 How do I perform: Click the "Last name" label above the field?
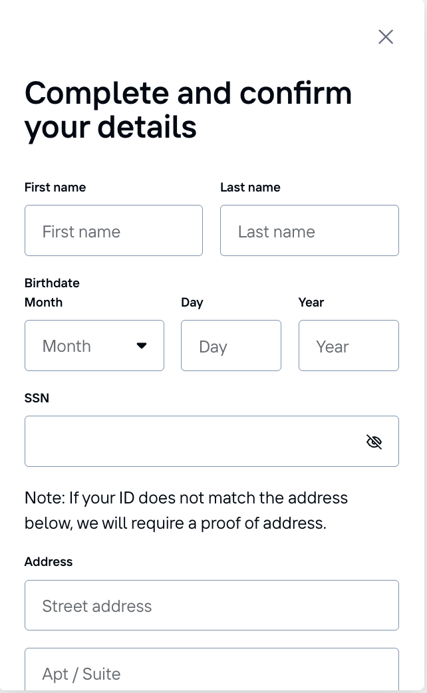[250, 188]
